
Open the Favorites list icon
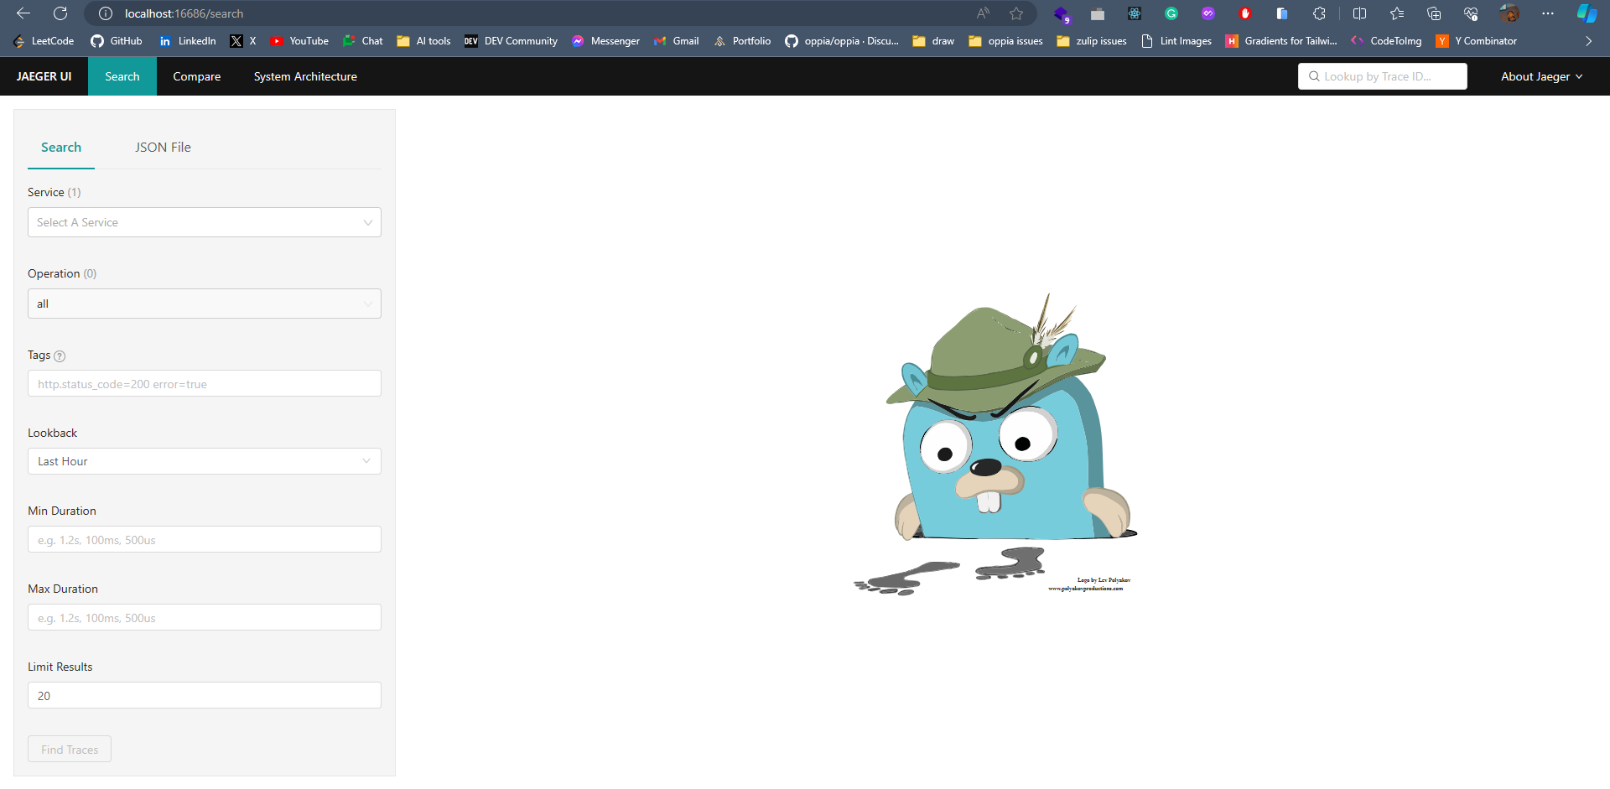(x=1396, y=13)
